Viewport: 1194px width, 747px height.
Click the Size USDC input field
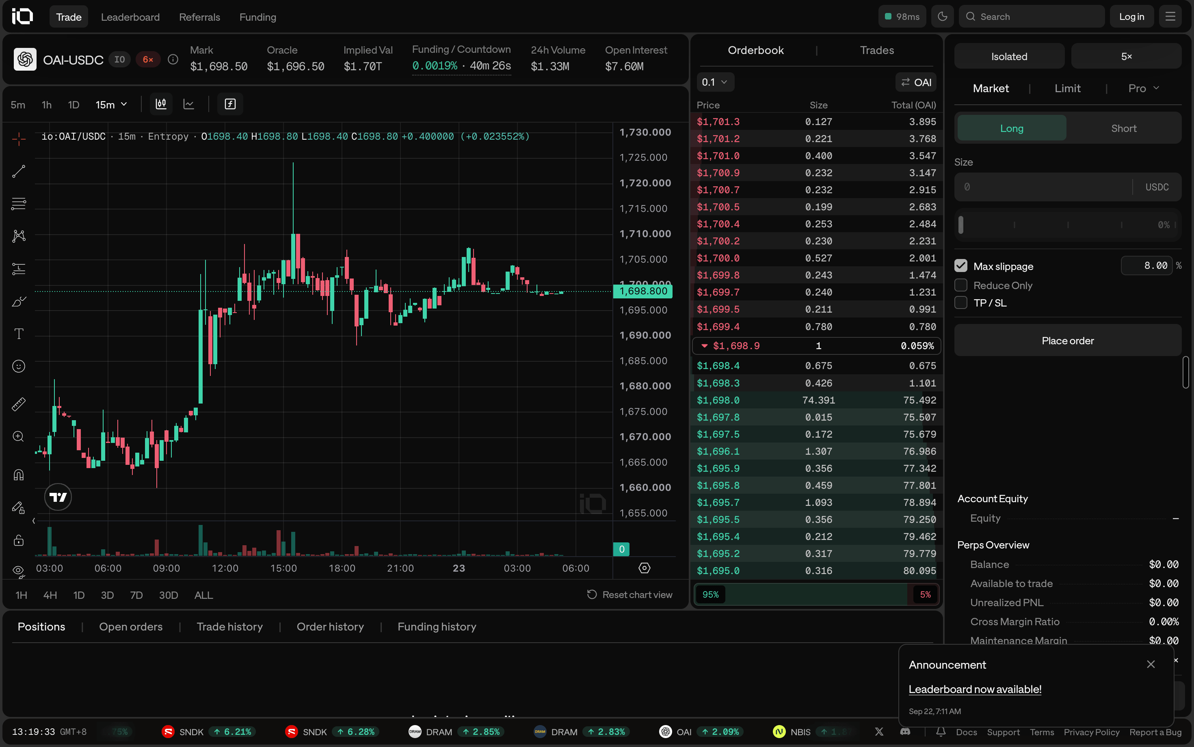pyautogui.click(x=1067, y=187)
